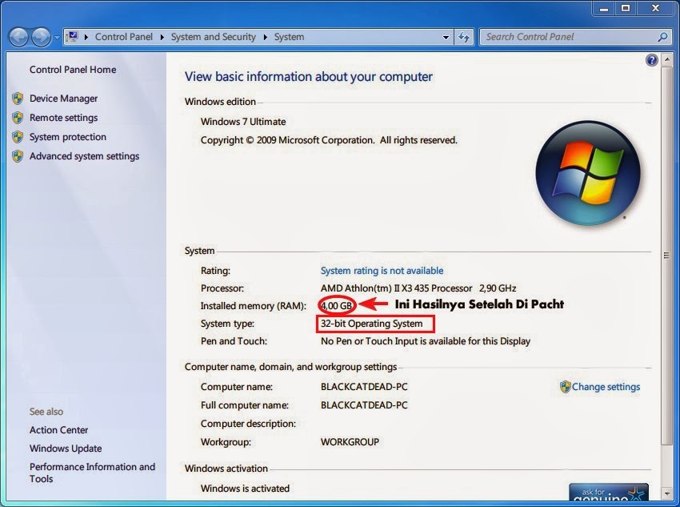Click the BLACKCATDEAD-PC computer name value
The width and height of the screenshot is (680, 507).
coord(364,387)
